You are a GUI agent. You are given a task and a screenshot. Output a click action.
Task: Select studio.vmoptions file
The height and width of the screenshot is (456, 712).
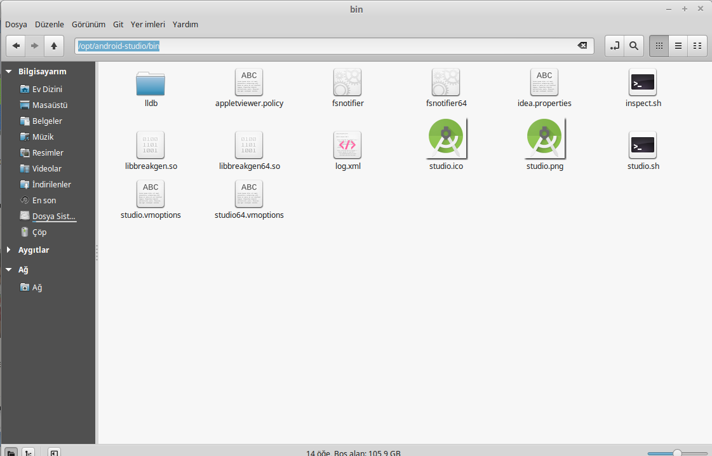click(x=151, y=200)
